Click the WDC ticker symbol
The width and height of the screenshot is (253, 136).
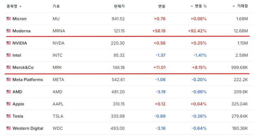click(58, 129)
